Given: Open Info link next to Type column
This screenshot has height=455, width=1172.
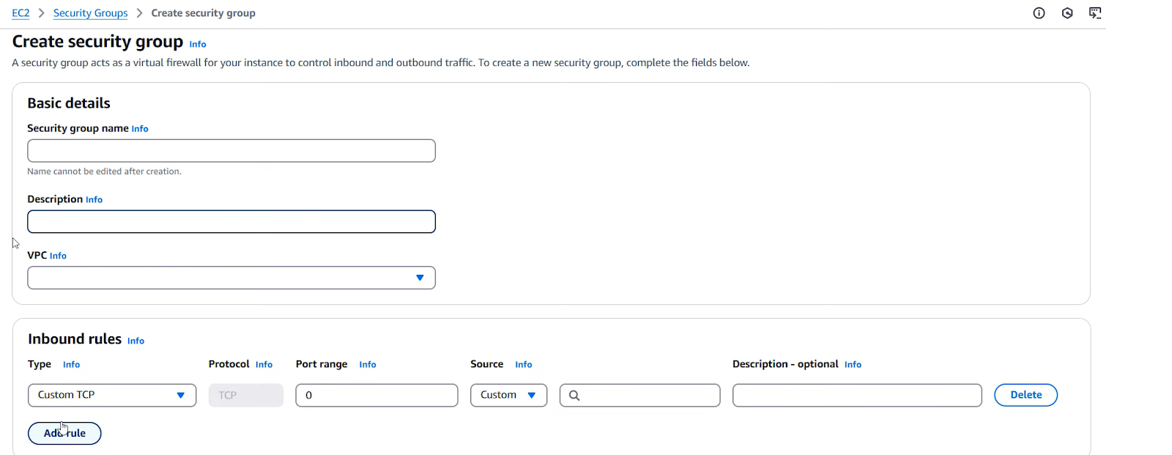Looking at the screenshot, I should coord(71,365).
